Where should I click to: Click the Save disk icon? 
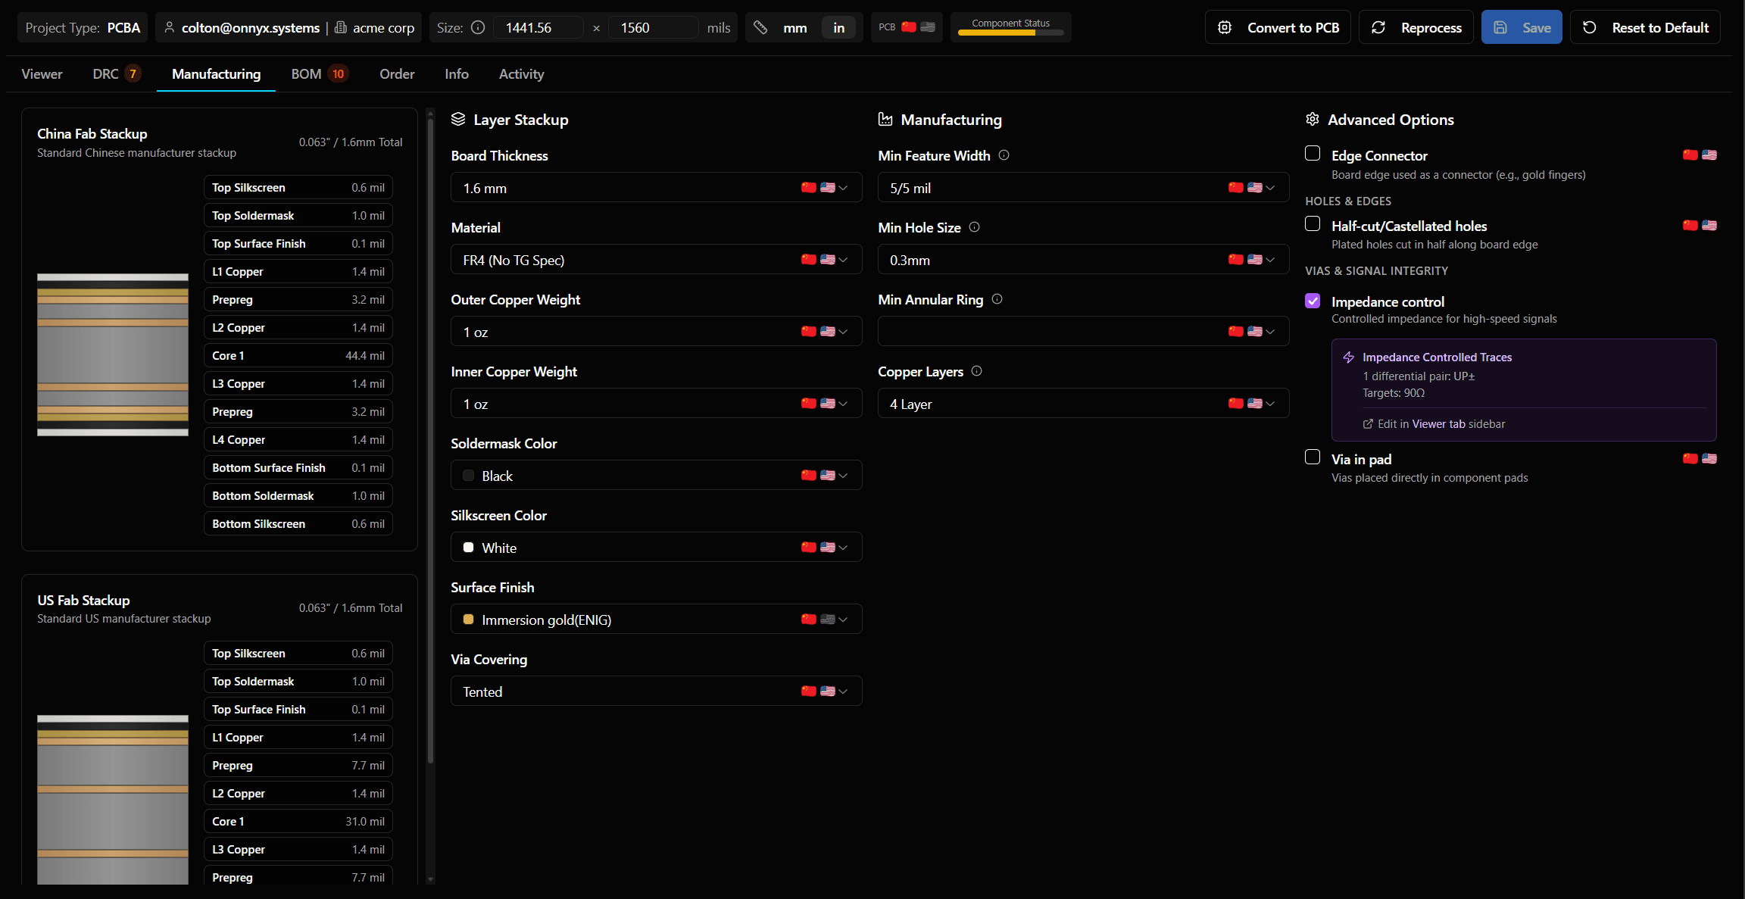pos(1500,27)
